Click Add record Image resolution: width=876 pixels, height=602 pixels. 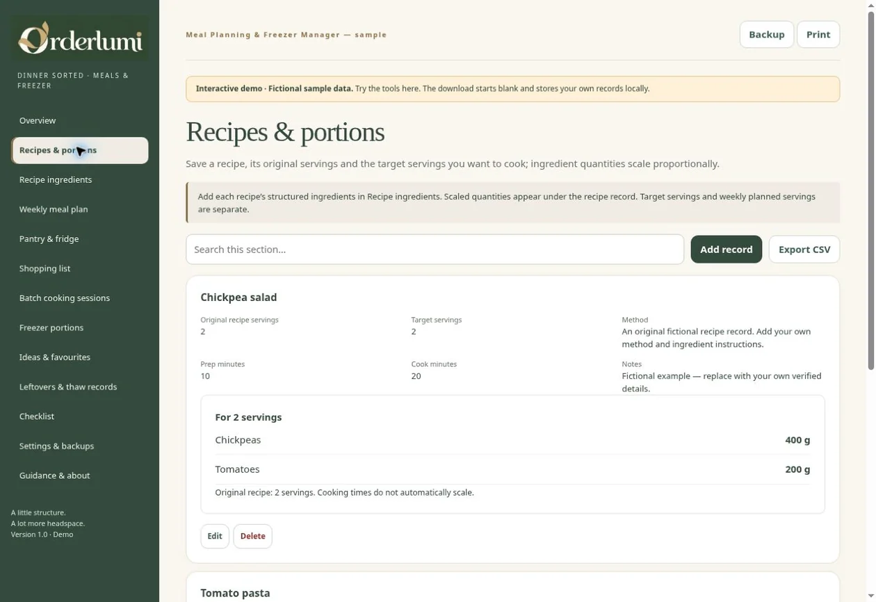(726, 250)
